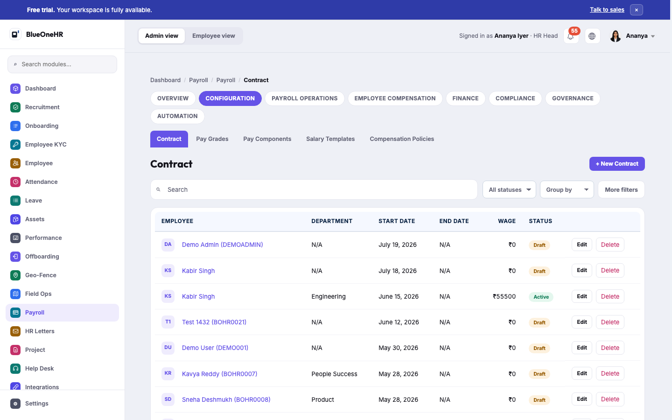Go to the Compliance tab
This screenshot has height=420, width=672.
pos(515,98)
